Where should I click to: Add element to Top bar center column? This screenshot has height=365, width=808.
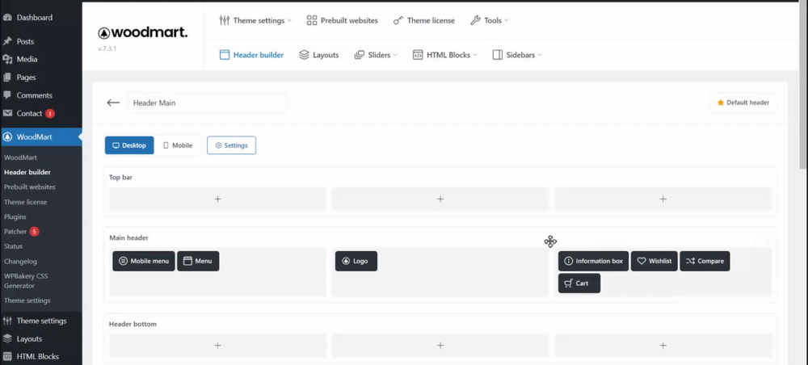point(440,199)
